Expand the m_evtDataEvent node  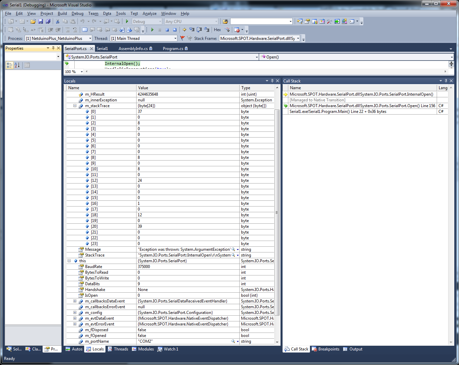click(x=75, y=318)
